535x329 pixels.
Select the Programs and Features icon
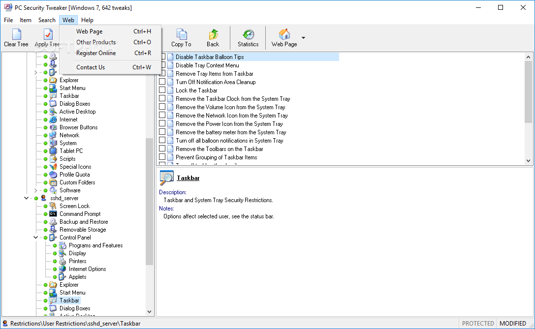click(x=63, y=245)
